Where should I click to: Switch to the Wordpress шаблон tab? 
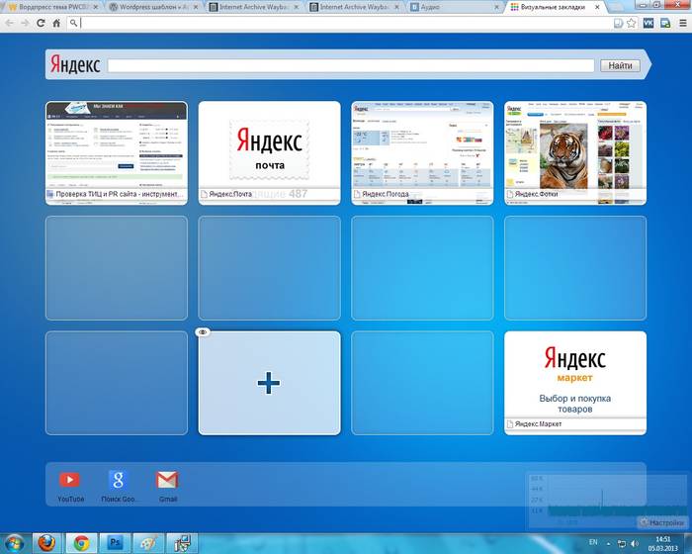click(x=153, y=7)
